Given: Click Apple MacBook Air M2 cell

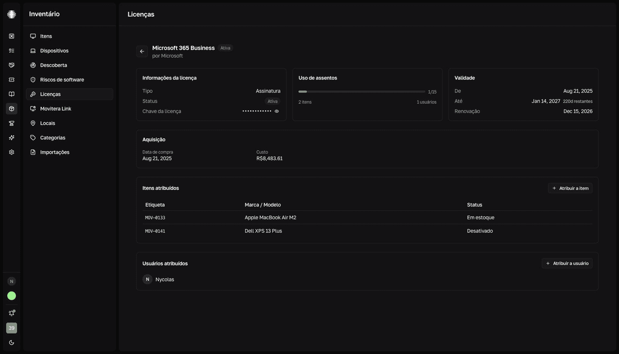Looking at the screenshot, I should (x=270, y=217).
